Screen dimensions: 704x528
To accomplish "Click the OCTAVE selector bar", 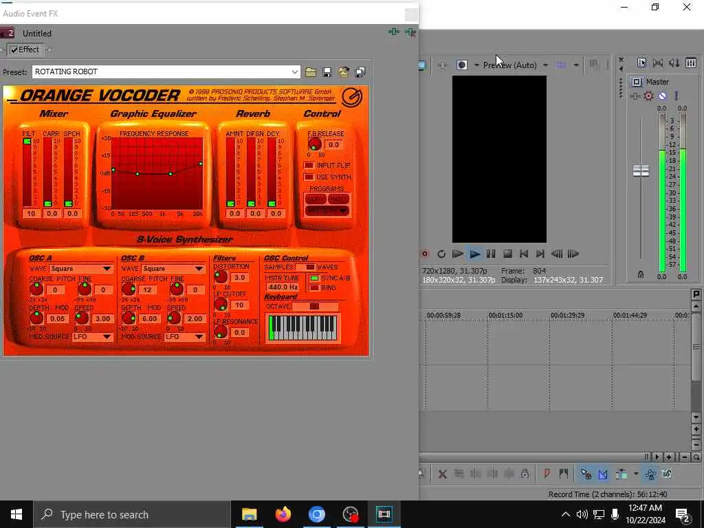I will tap(315, 307).
